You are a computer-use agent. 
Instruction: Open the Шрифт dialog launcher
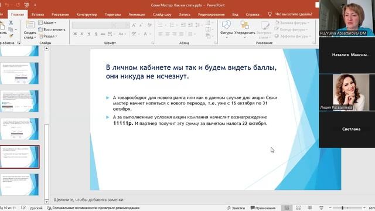tap(152, 43)
